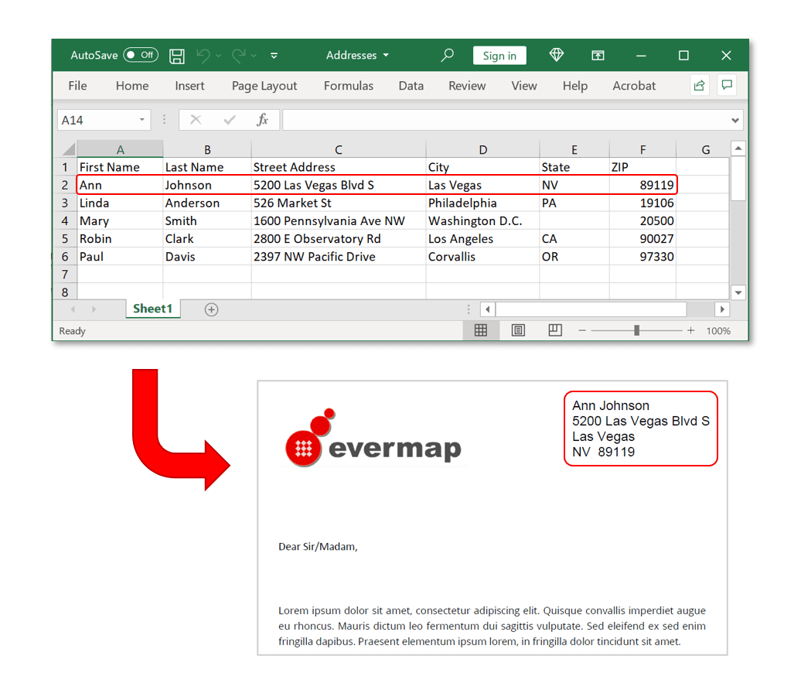
Task: Switch to the Formulas ribbon tab
Action: [x=348, y=86]
